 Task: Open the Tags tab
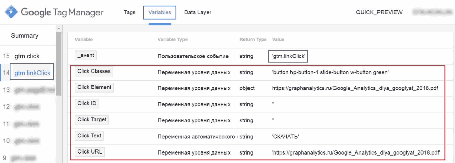click(x=130, y=12)
